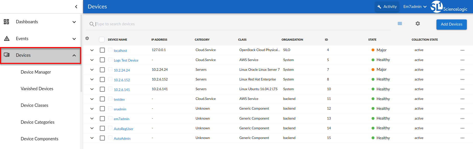Go to Device Manager in the sidebar
473x149 pixels.
[x=36, y=72]
